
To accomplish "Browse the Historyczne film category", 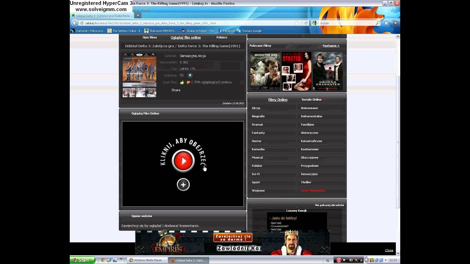I will [x=310, y=133].
